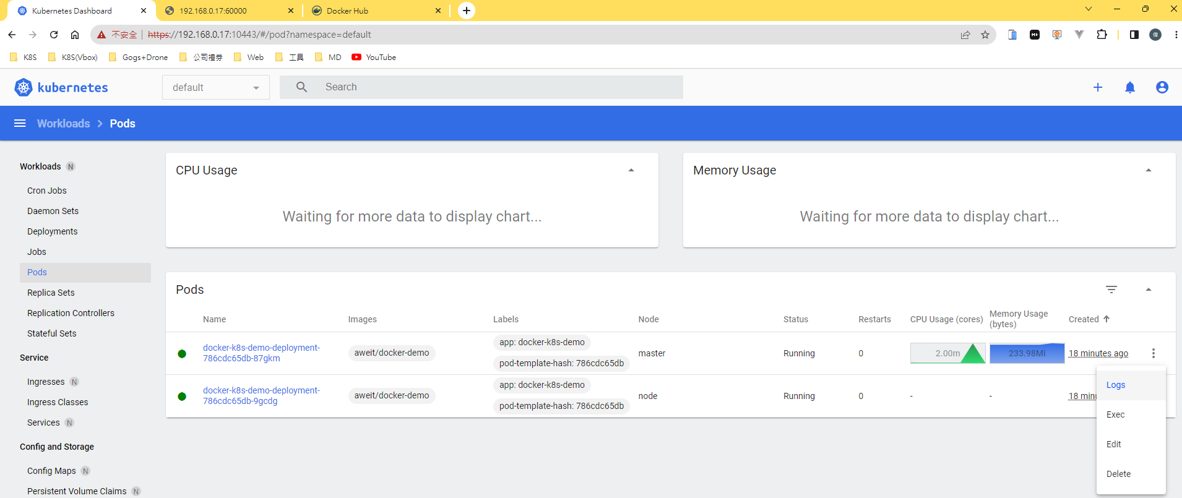Open the Pods filter icon
The height and width of the screenshot is (498, 1182).
pos(1111,290)
